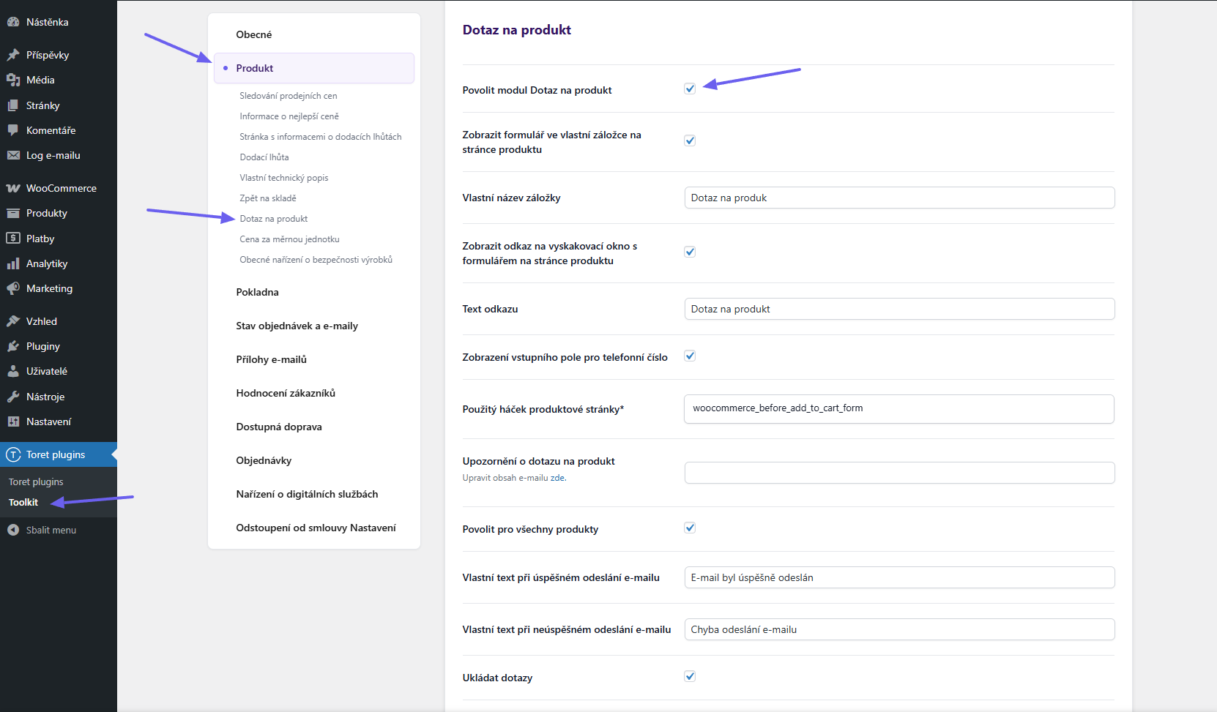Screen dimensions: 1217x712
Task: Uncheck 'Ukládat dotazy'
Action: click(x=690, y=676)
